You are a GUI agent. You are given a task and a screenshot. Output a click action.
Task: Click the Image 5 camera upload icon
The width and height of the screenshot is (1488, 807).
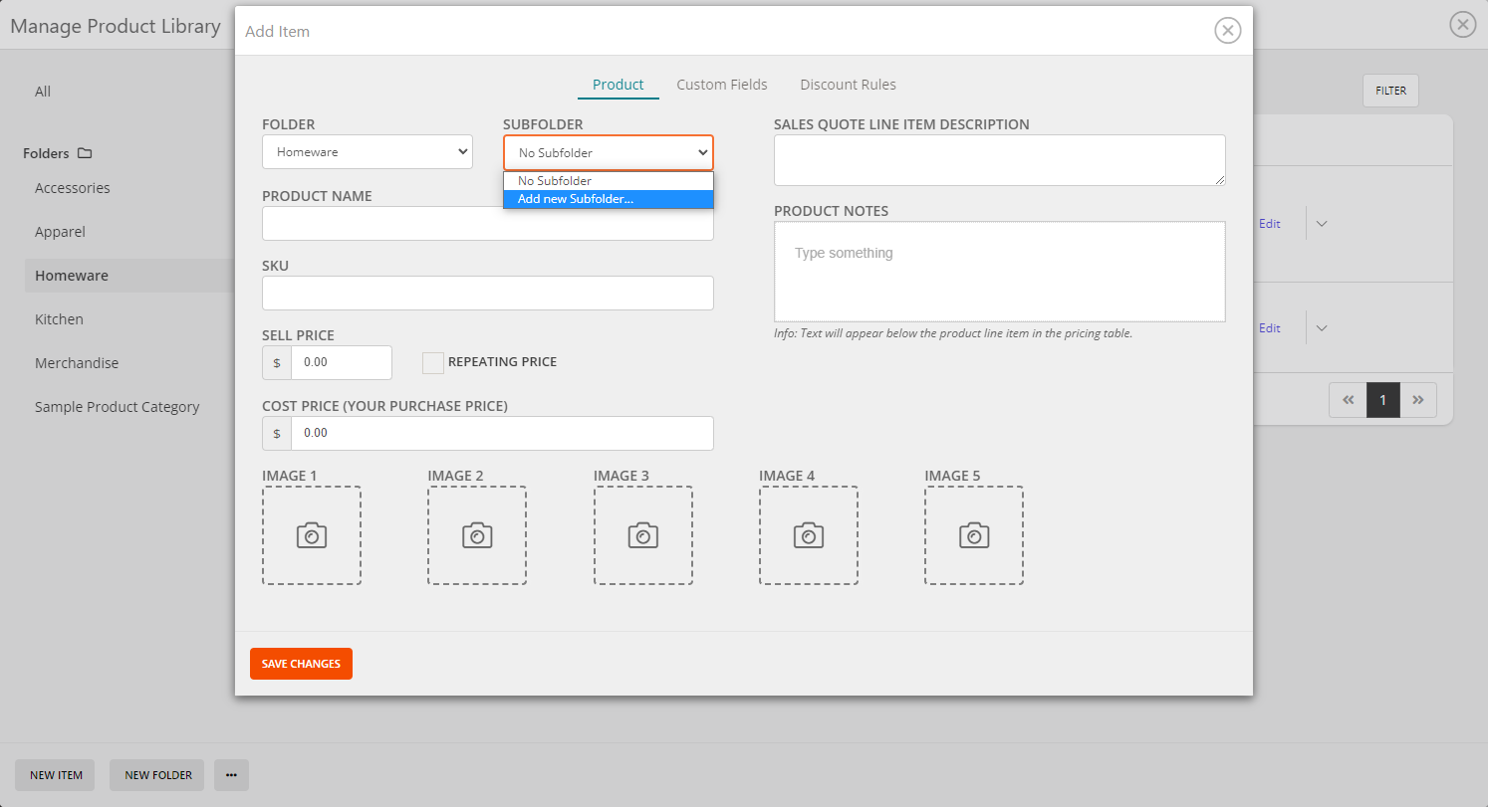(973, 535)
